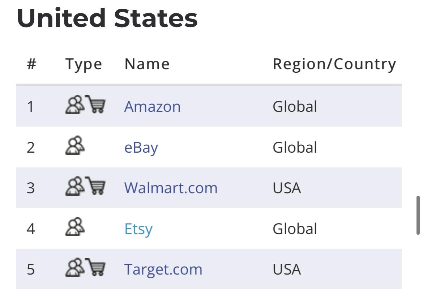Image resolution: width=423 pixels, height=289 pixels.
Task: Click the Global region cell for Amazon
Action: click(295, 107)
